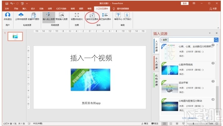
Task: Switch to Reading view icon
Action: click(177, 123)
